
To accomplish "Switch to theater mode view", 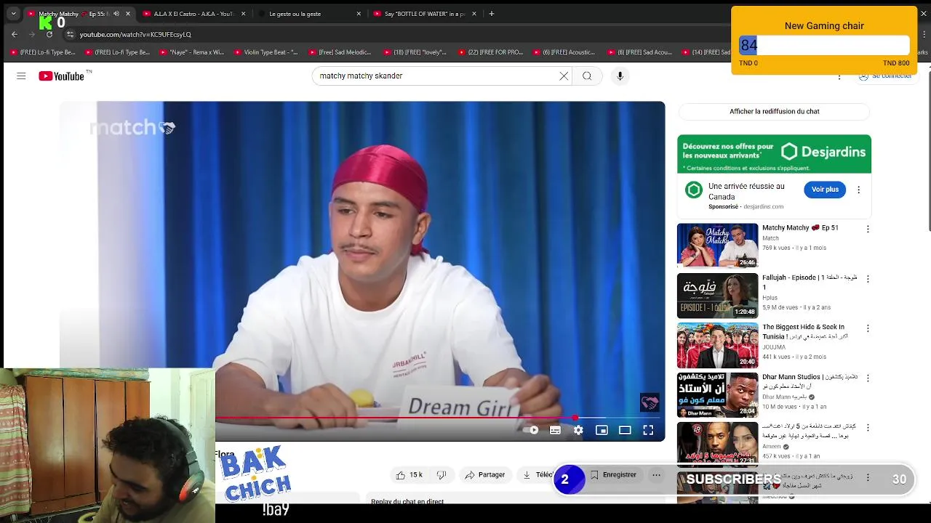I will pyautogui.click(x=625, y=430).
